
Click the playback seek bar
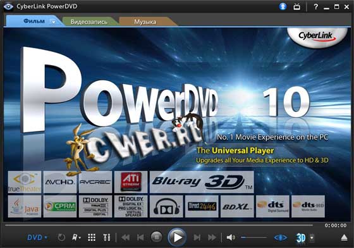click(x=159, y=225)
